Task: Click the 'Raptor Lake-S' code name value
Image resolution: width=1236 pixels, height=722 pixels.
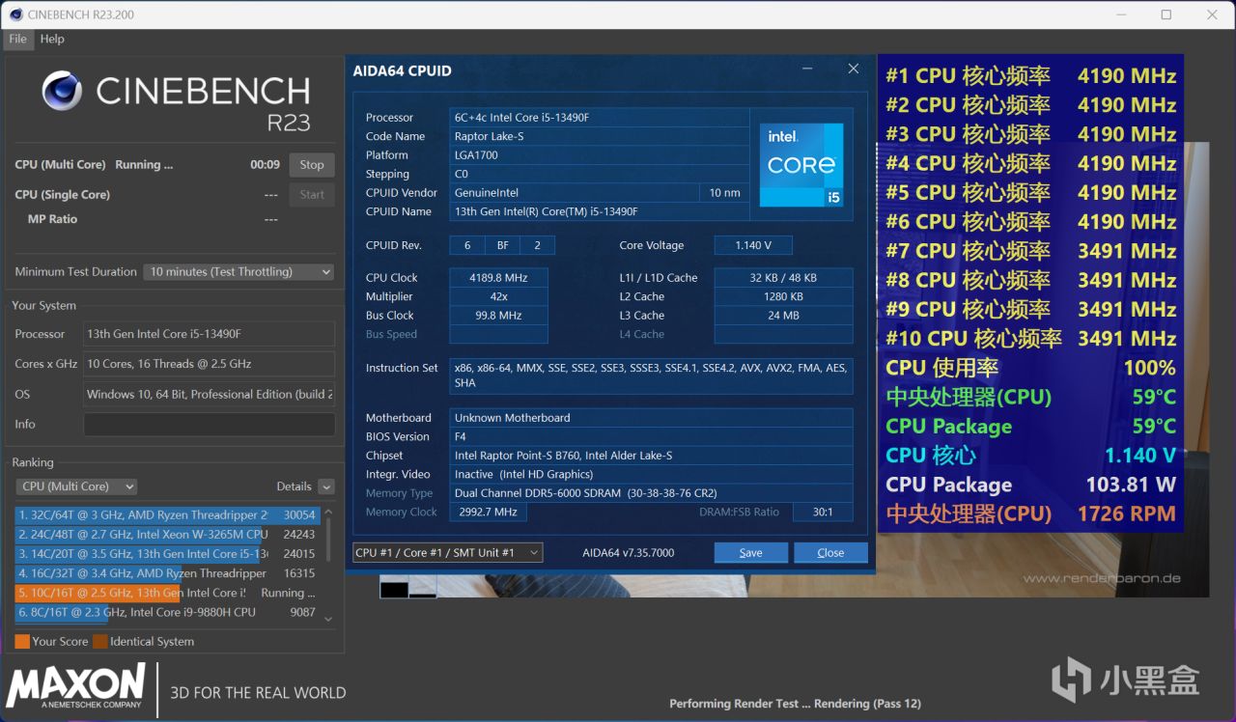Action: point(600,136)
